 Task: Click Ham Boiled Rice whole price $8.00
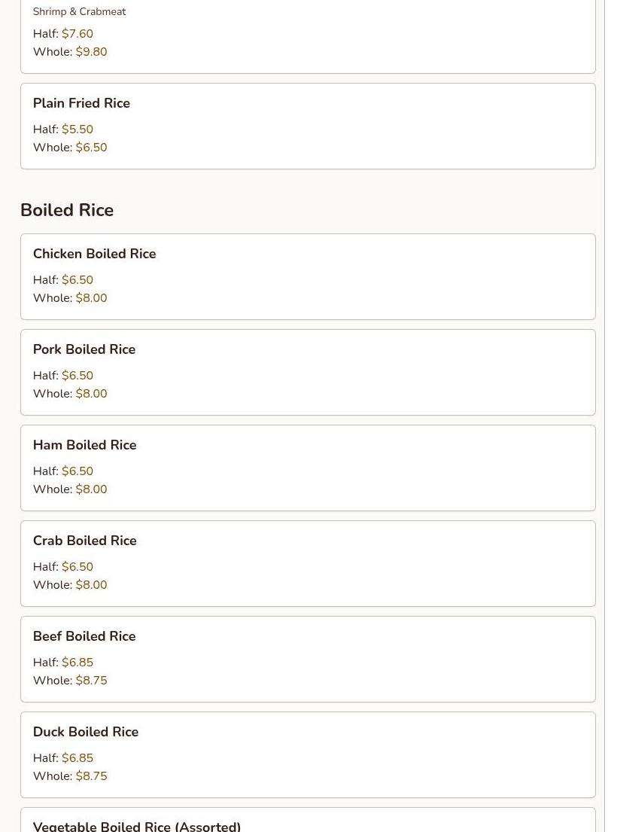click(91, 489)
